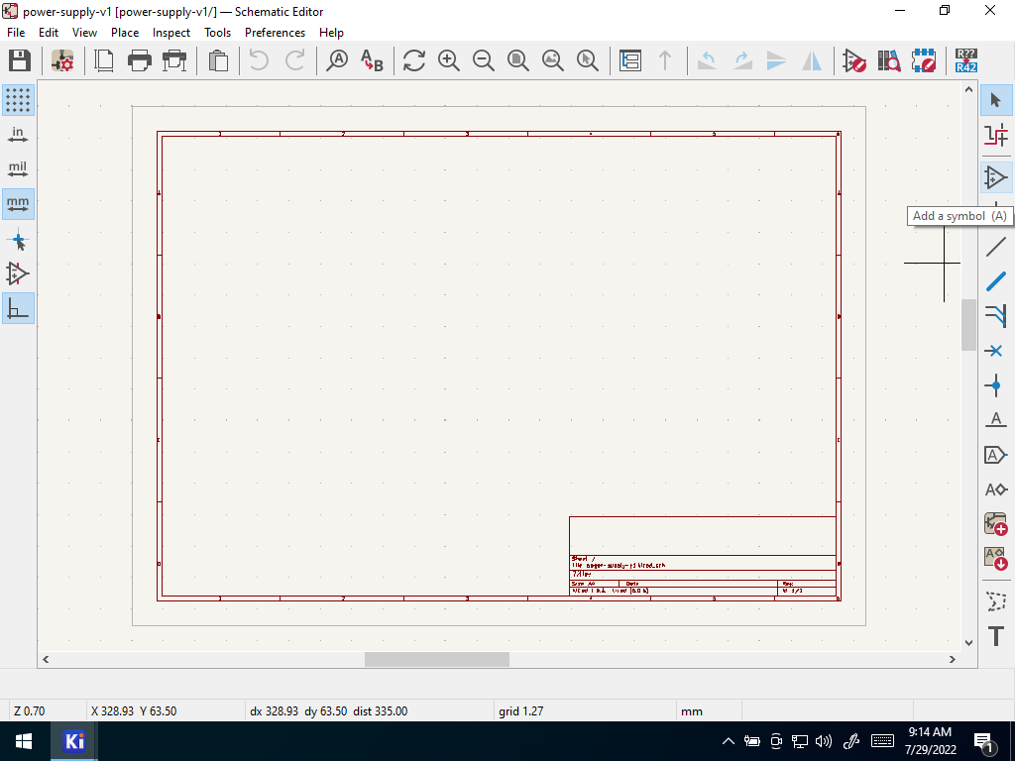Open the Edit menu
The height and width of the screenshot is (761, 1015).
pyautogui.click(x=49, y=33)
